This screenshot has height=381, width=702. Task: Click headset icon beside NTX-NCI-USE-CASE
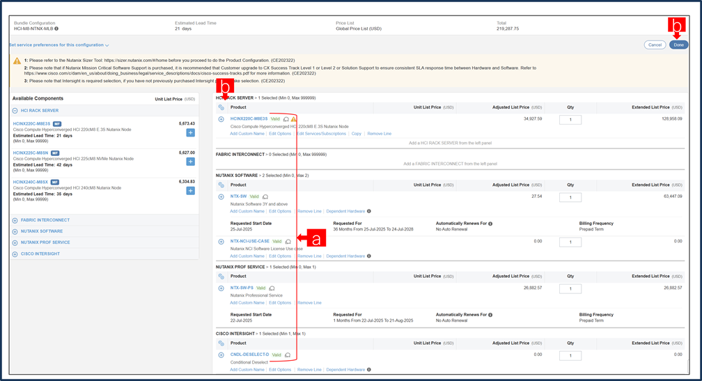[288, 241]
